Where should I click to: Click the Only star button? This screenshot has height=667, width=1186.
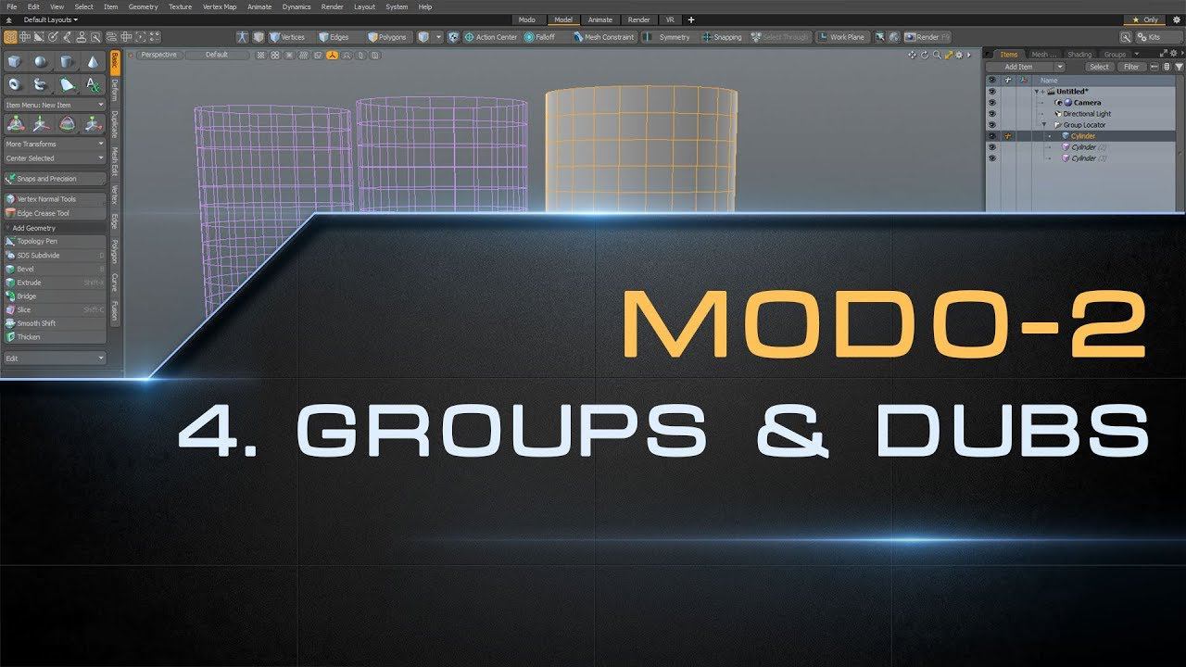pyautogui.click(x=1145, y=19)
